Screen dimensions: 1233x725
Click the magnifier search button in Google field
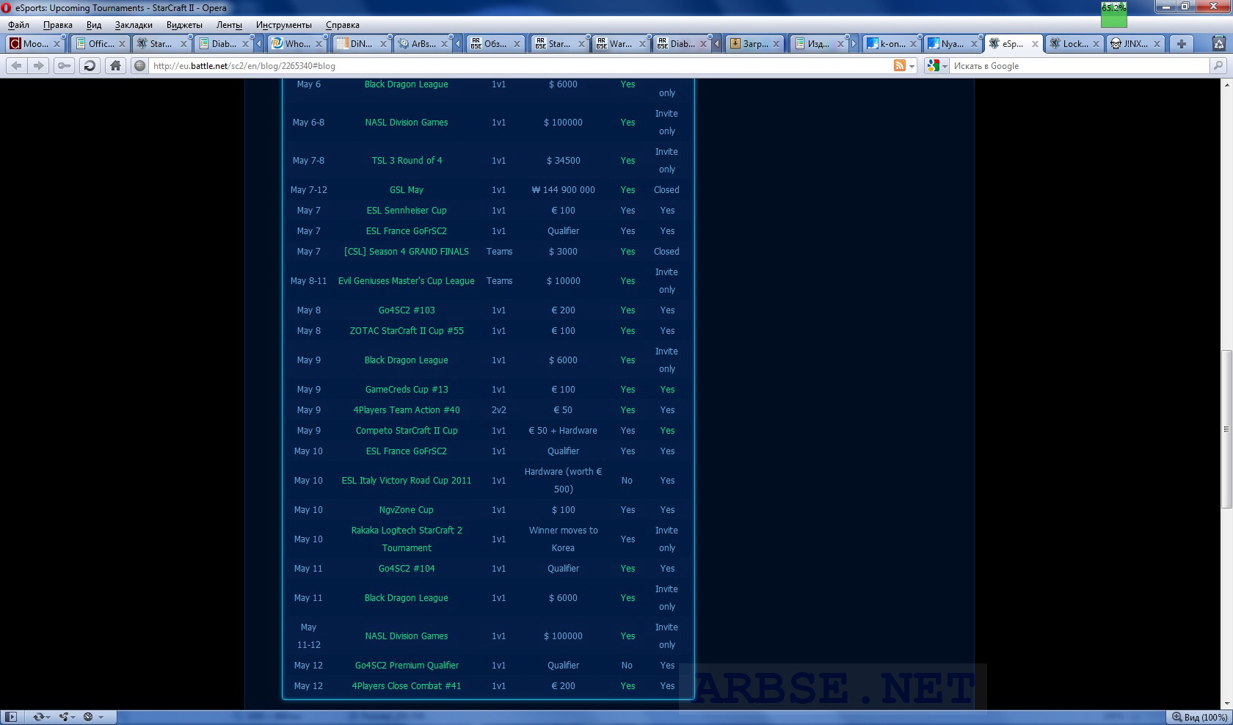(x=1218, y=66)
